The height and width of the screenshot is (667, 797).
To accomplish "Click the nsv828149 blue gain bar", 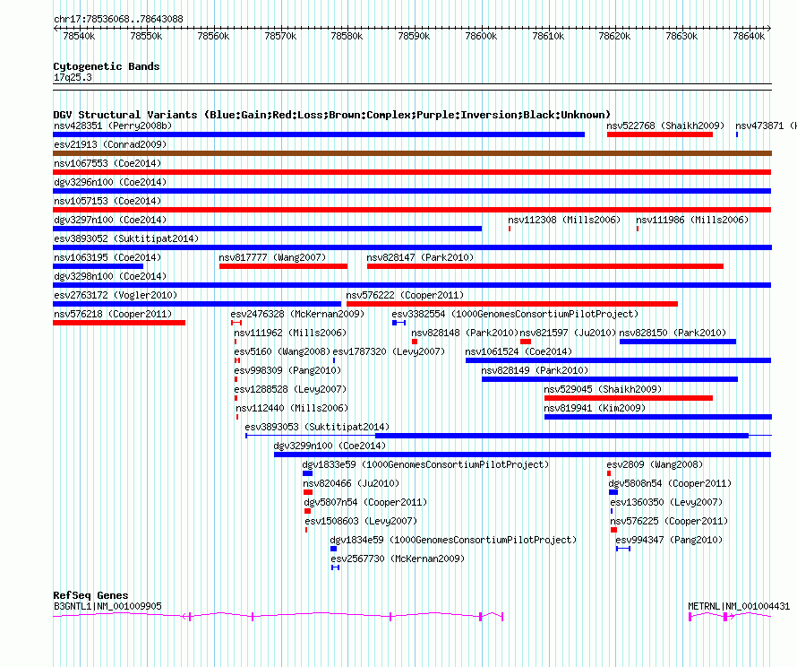I will pyautogui.click(x=610, y=379).
